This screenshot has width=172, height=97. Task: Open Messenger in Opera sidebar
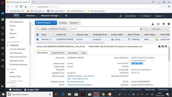pyautogui.click(x=3, y=13)
